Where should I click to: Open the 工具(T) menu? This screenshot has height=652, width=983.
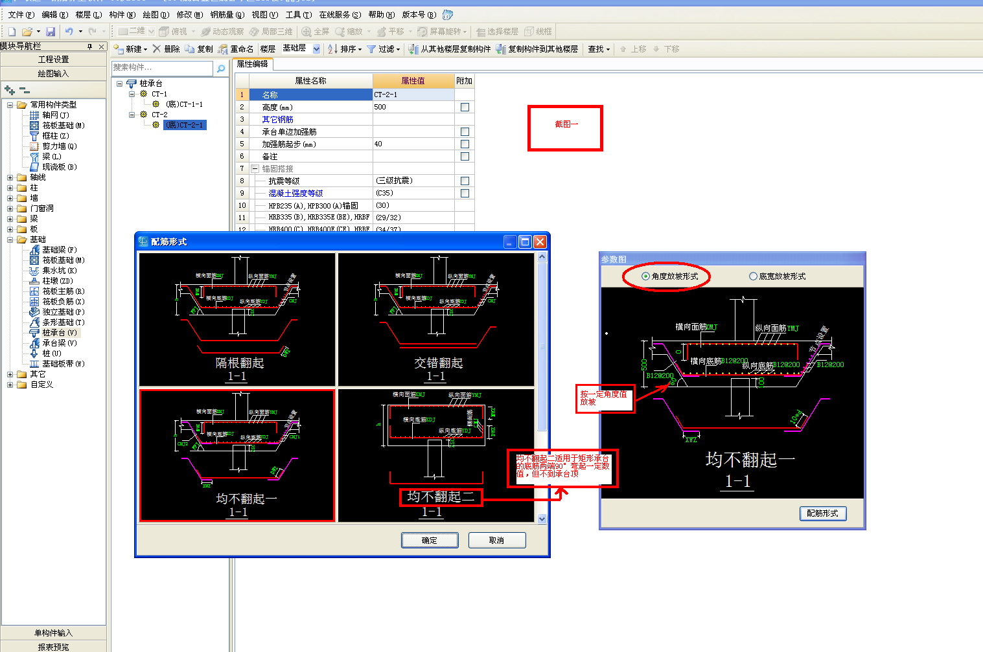tap(299, 14)
